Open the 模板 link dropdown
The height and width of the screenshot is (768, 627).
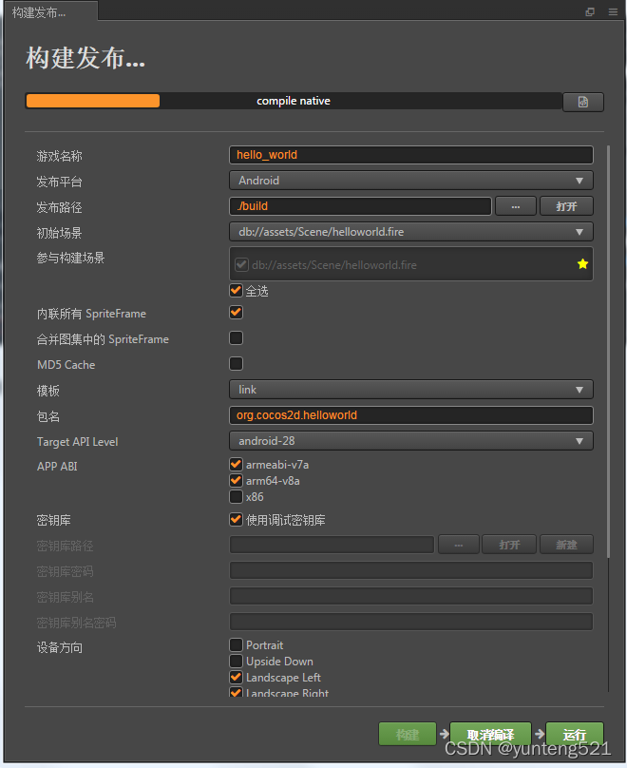(411, 390)
